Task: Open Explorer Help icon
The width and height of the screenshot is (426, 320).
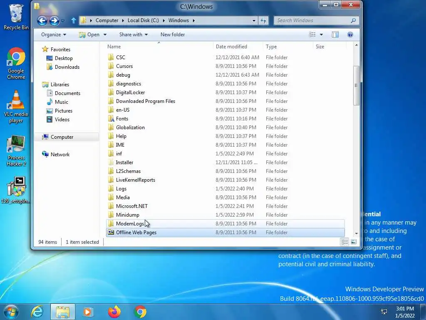Action: [350, 35]
